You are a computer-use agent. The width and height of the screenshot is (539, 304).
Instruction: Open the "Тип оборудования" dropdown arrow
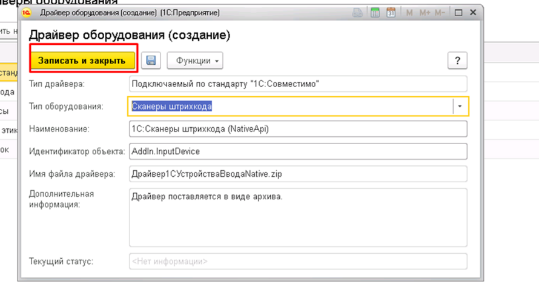click(x=460, y=107)
